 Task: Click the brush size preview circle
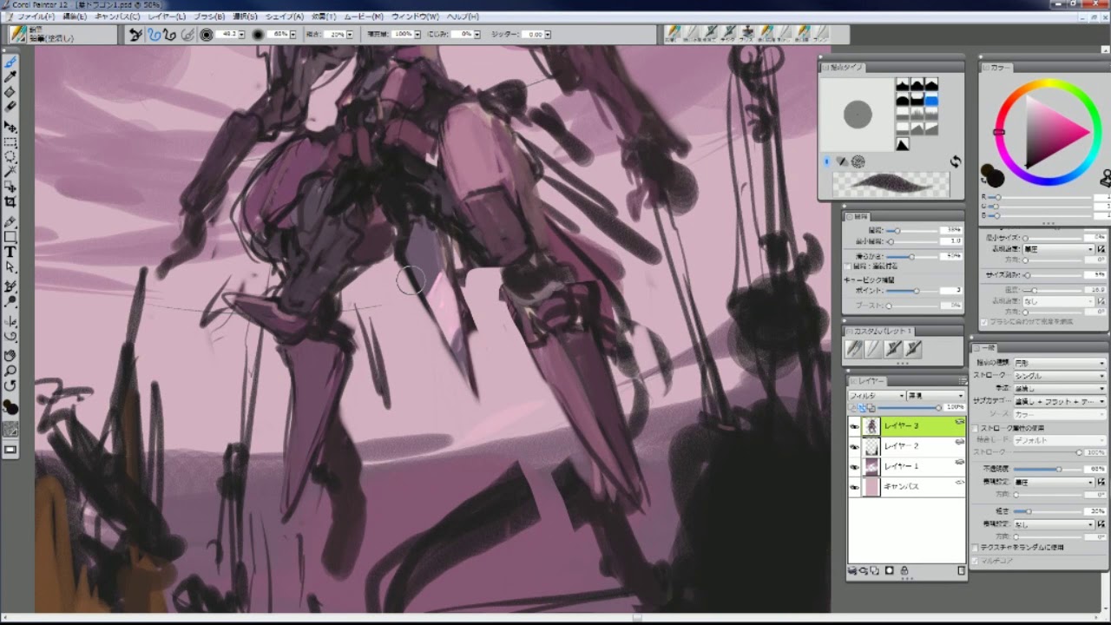[x=207, y=35]
